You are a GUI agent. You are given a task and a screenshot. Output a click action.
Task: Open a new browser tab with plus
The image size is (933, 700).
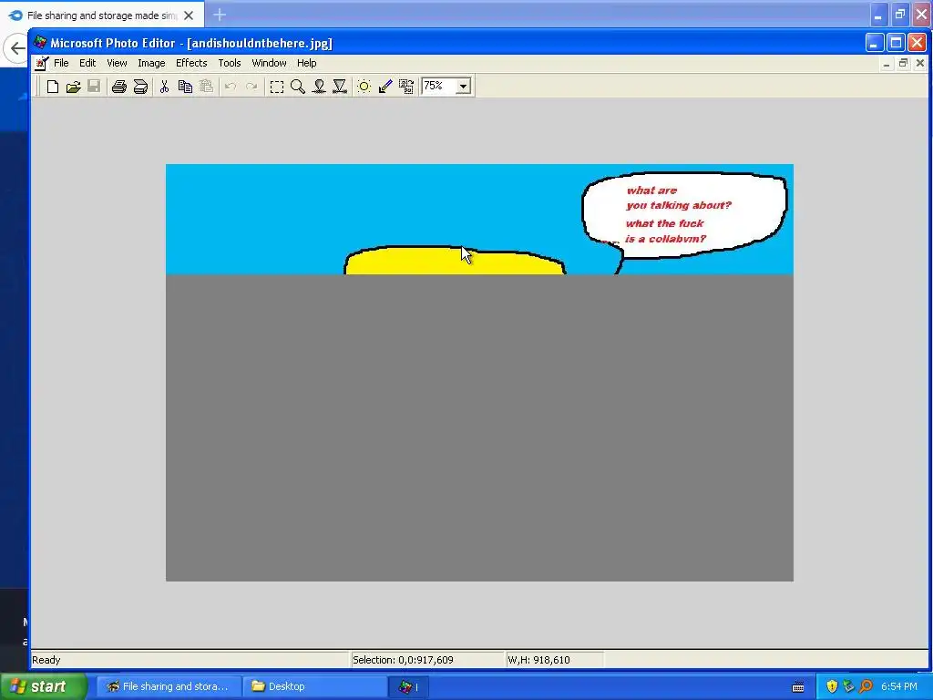[220, 15]
